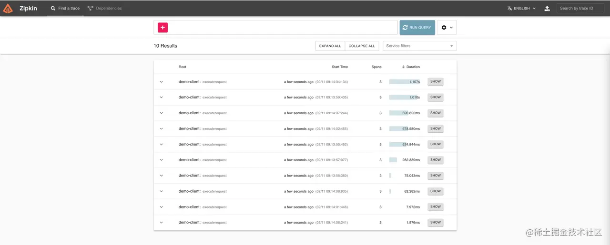Expand the trace row with duration 1.107s
610x245 pixels.
[x=161, y=82]
